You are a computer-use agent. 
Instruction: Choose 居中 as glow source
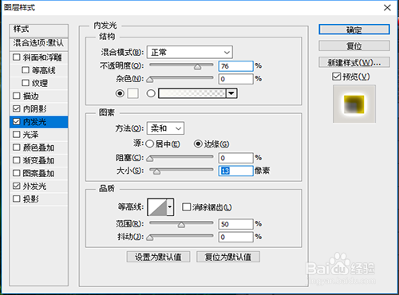150,144
